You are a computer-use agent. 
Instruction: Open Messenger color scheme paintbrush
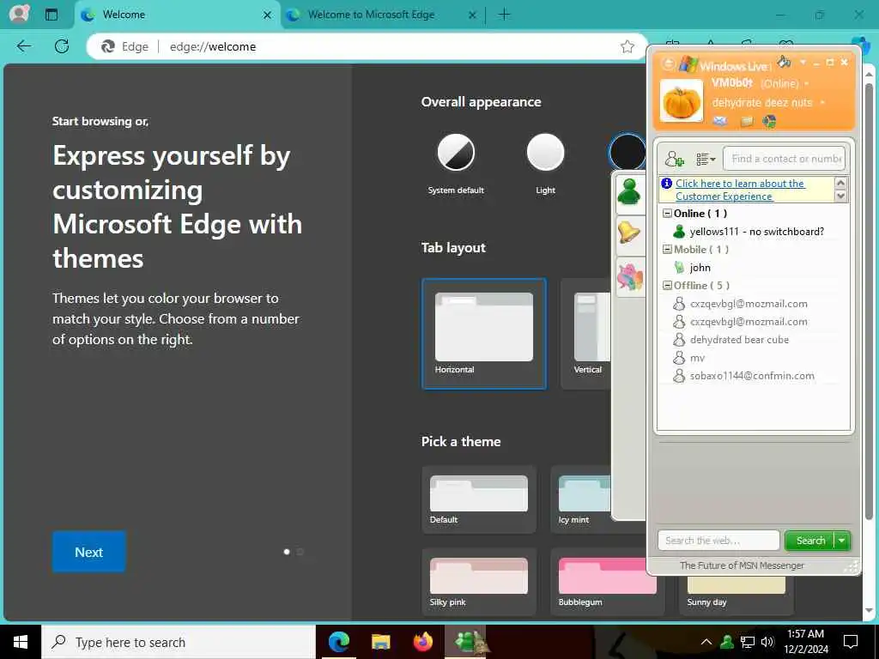point(785,61)
